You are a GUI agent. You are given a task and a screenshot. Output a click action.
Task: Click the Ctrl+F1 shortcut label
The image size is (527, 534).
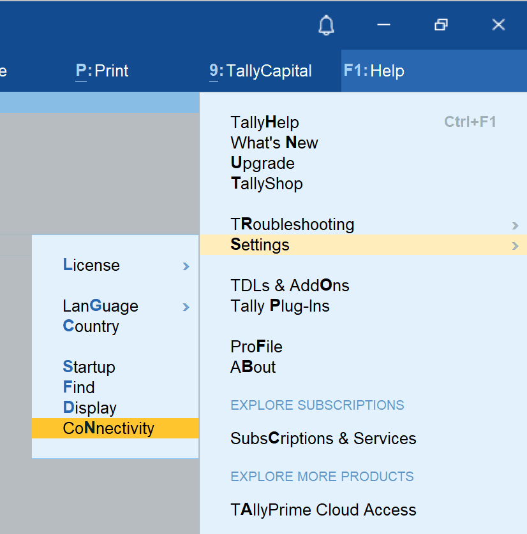(x=470, y=122)
